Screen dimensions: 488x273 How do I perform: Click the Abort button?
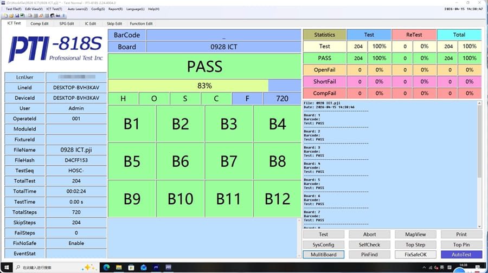tap(369, 235)
